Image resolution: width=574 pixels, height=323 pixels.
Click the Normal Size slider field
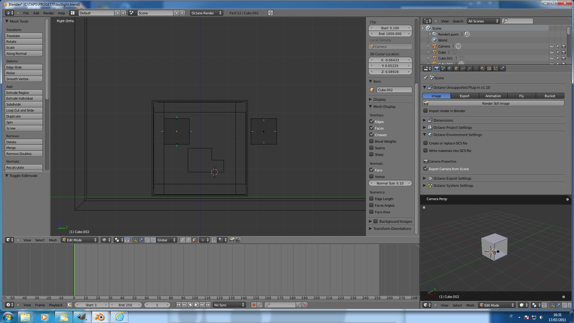tap(390, 183)
